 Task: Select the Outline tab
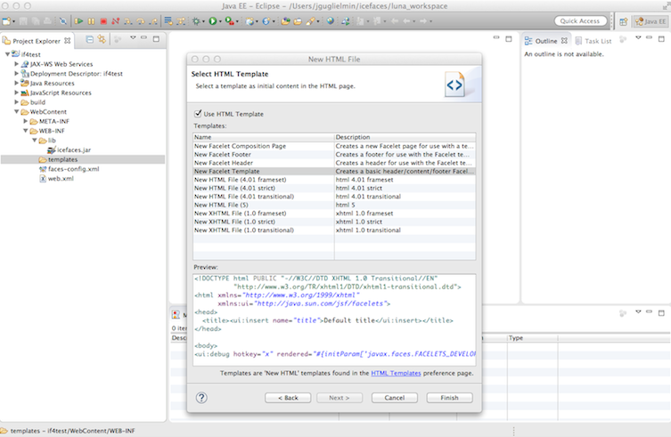[x=545, y=41]
